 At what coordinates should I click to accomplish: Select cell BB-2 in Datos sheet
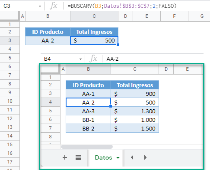pos(88,128)
